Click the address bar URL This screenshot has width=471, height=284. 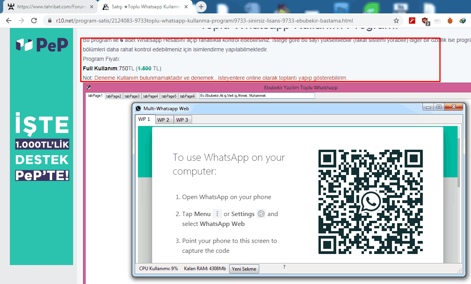tap(204, 21)
